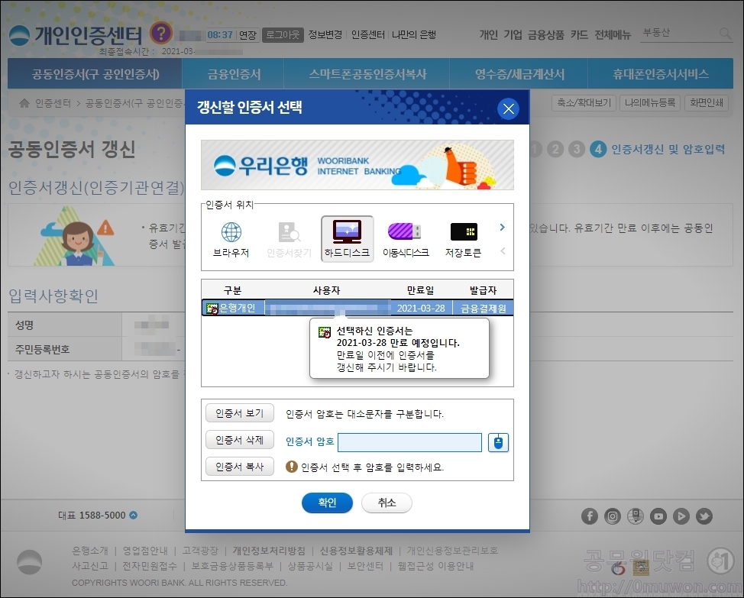Click the 나의메뉴등록 button

(x=650, y=103)
